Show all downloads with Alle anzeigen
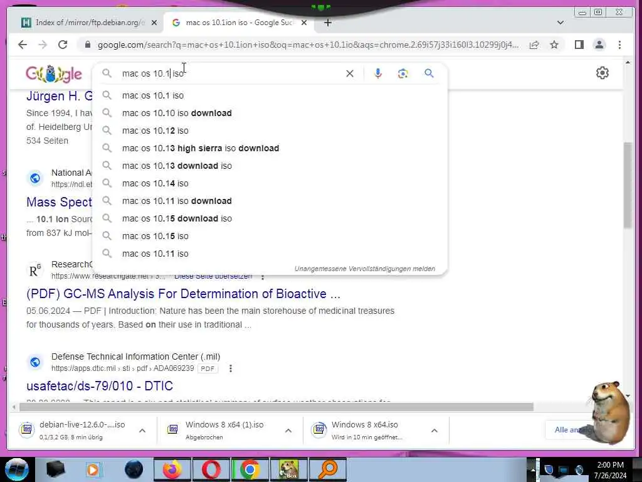The height and width of the screenshot is (482, 642). coord(572,430)
